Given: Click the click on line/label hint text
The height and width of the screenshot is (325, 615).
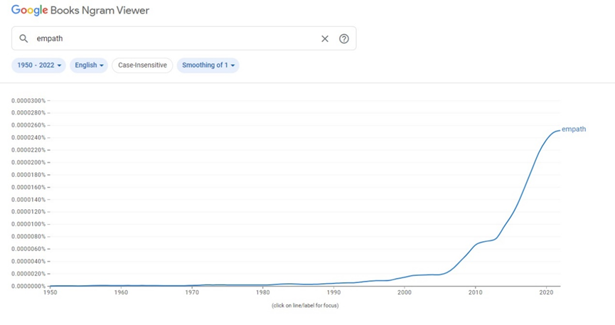Looking at the screenshot, I should [305, 305].
